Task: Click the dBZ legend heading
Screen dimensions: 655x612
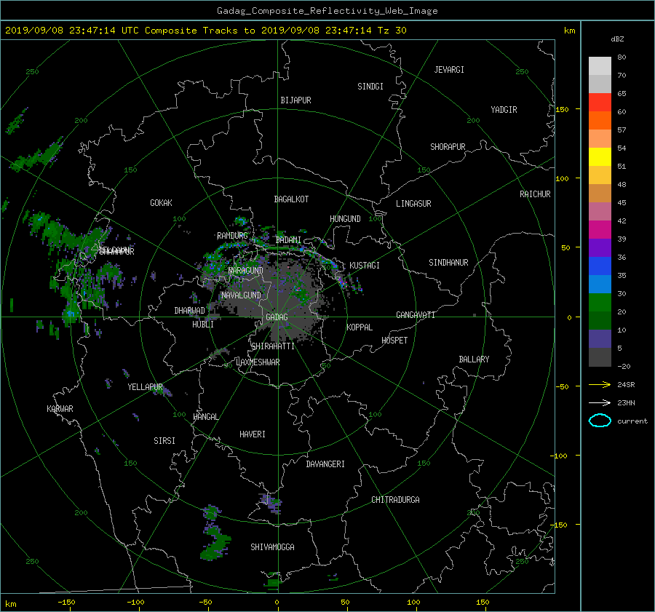Action: 617,39
